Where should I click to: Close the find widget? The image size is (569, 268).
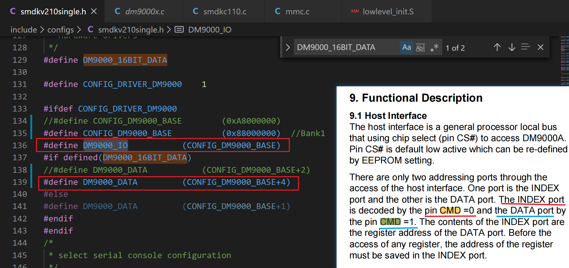tap(540, 47)
